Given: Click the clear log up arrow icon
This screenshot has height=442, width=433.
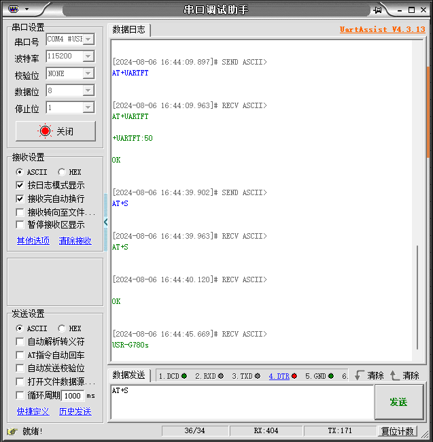Looking at the screenshot, I should (395, 375).
